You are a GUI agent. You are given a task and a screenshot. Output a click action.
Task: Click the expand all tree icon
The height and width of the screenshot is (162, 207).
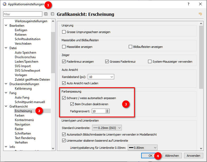46,14
